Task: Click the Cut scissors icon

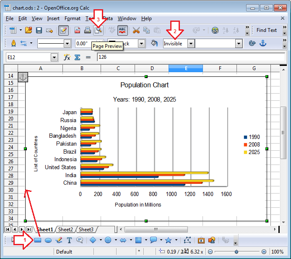Action: (x=136, y=30)
